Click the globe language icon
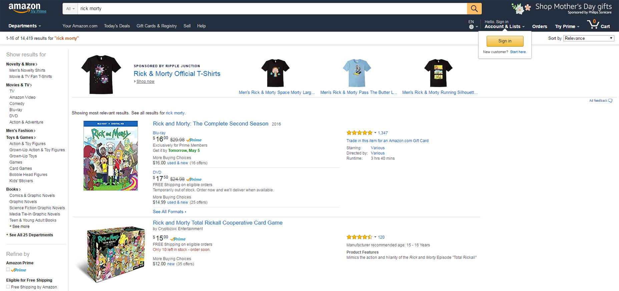The width and height of the screenshot is (619, 291). coord(471,27)
